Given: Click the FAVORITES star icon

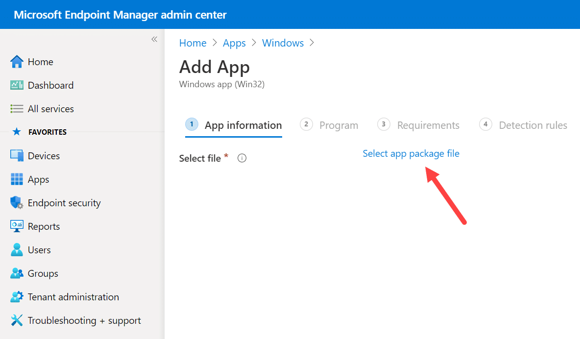Looking at the screenshot, I should click(x=16, y=132).
